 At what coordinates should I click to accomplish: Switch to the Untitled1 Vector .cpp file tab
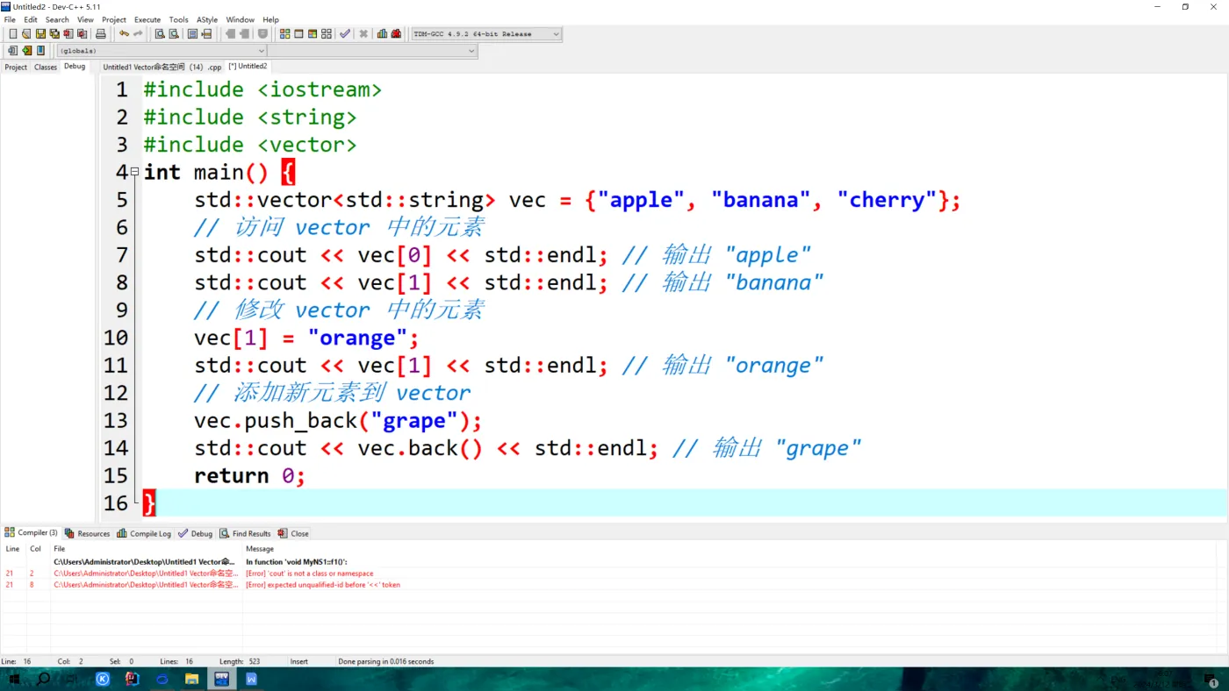[x=162, y=67]
